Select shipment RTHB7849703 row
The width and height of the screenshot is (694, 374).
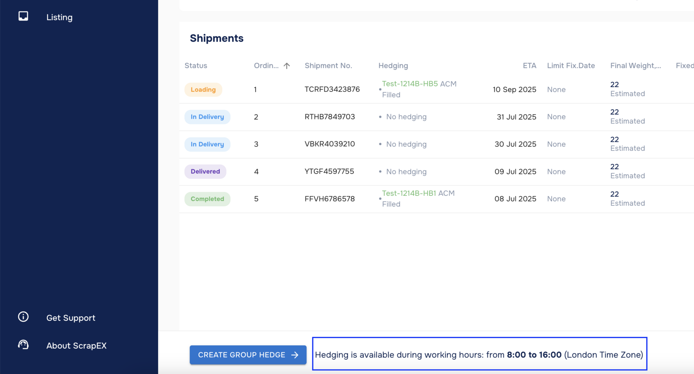[329, 117]
